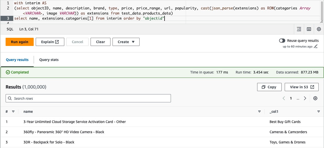
Task: Go to the next results page chevron
Action: (305, 98)
